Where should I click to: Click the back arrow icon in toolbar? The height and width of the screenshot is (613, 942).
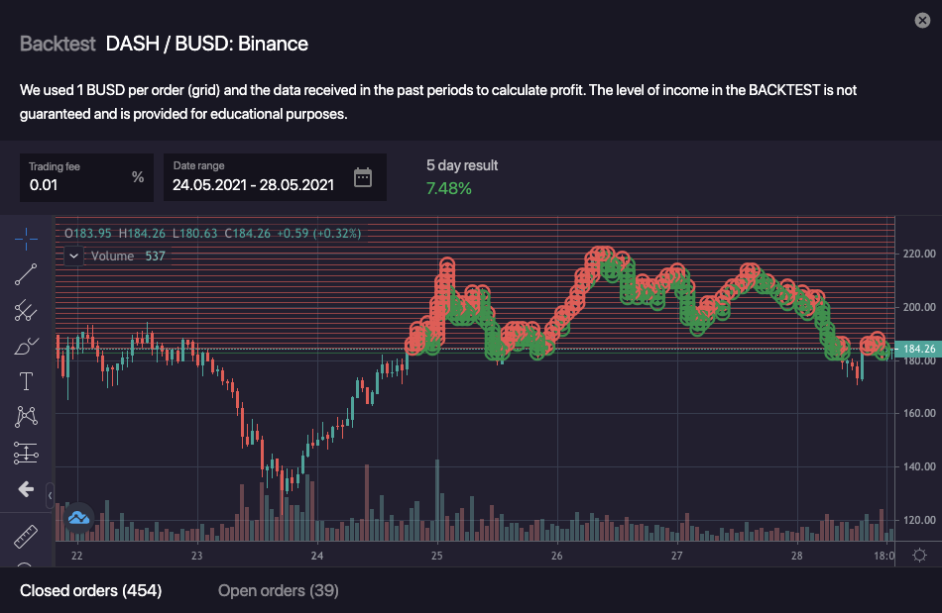click(x=27, y=489)
